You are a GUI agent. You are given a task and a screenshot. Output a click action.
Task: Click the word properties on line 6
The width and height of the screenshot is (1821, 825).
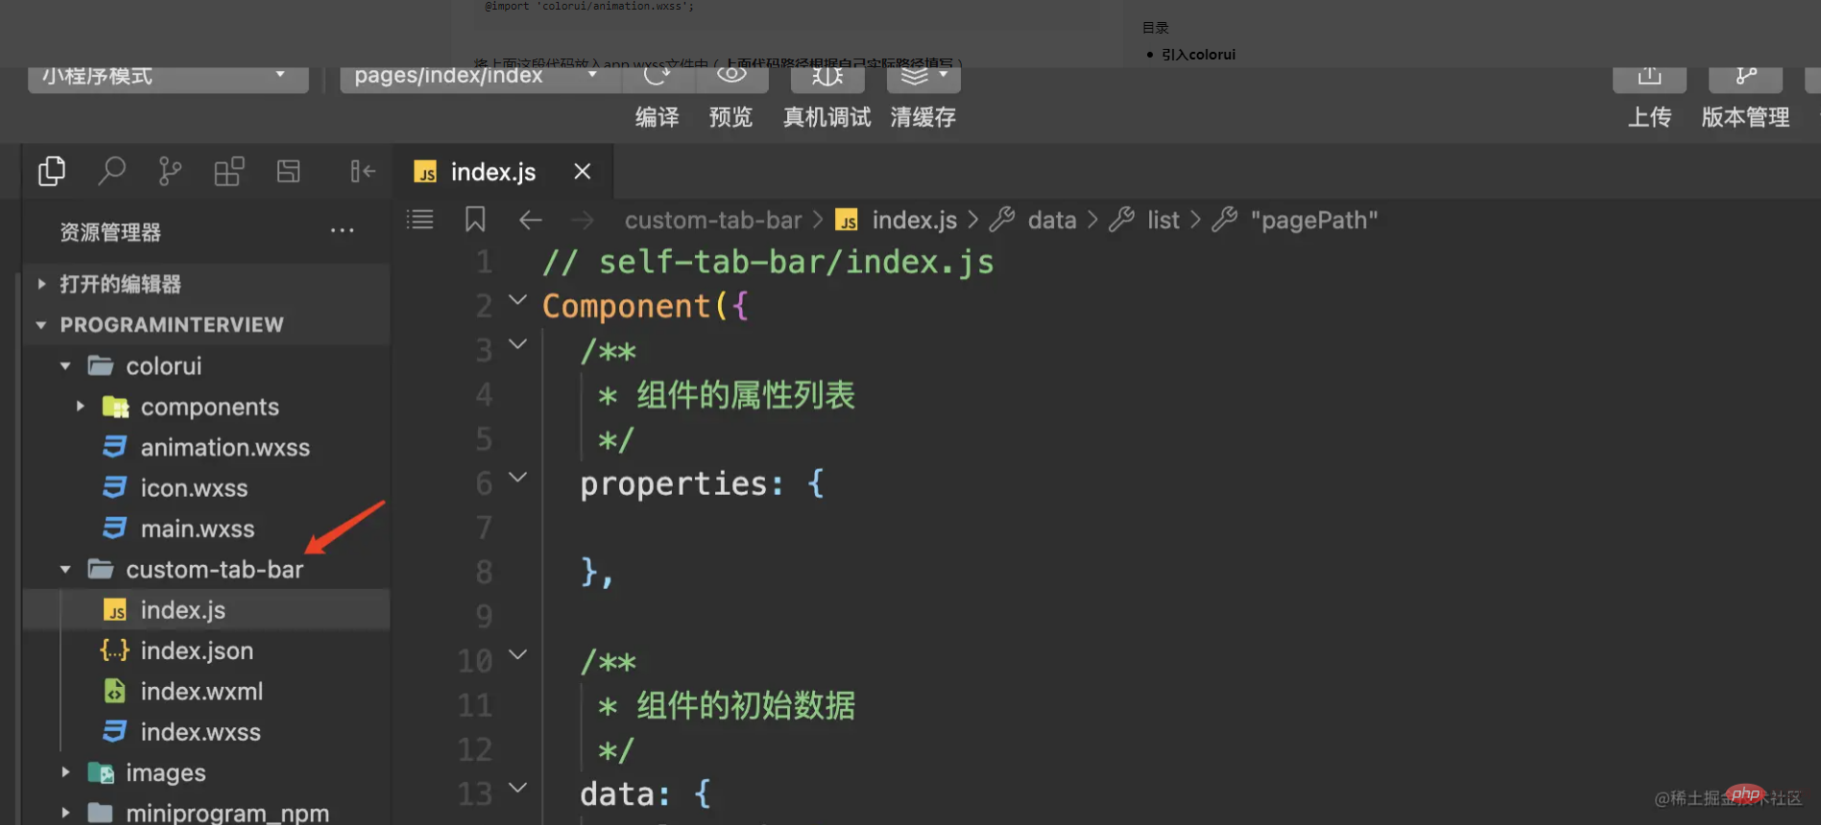674,484
